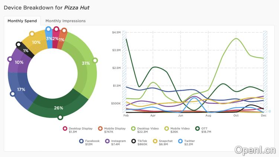Toggle Mobile Display legend marker
This screenshot has height=157, width=279.
[x=100, y=129]
